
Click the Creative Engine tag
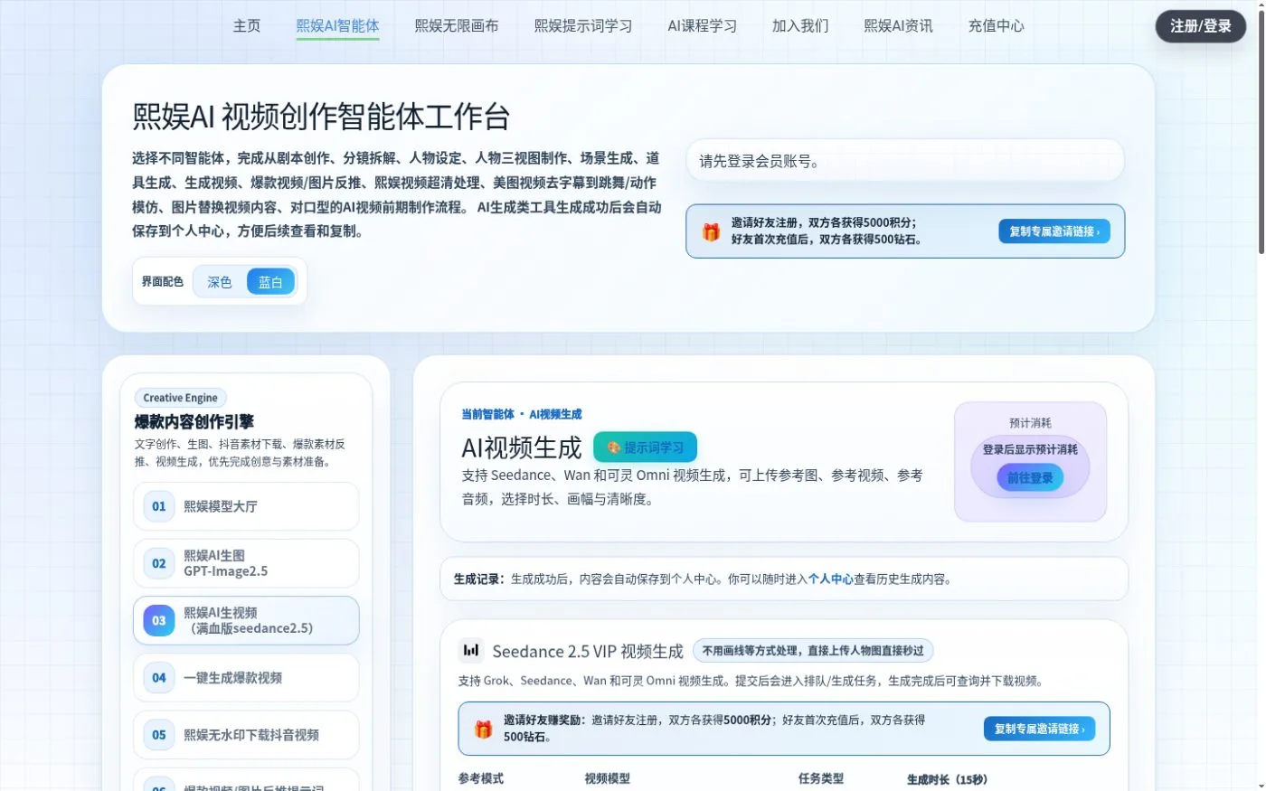tap(180, 398)
